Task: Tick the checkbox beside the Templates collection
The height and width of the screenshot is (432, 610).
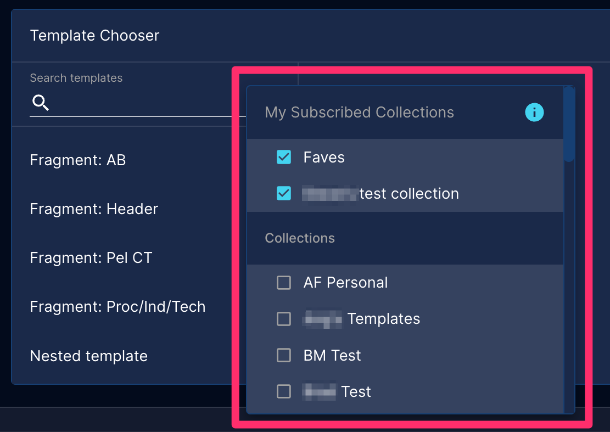Action: coord(284,319)
